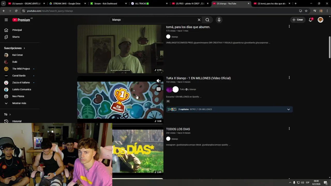This screenshot has width=331, height=186.
Task: Open Principal in sidebar
Action: pos(20,30)
